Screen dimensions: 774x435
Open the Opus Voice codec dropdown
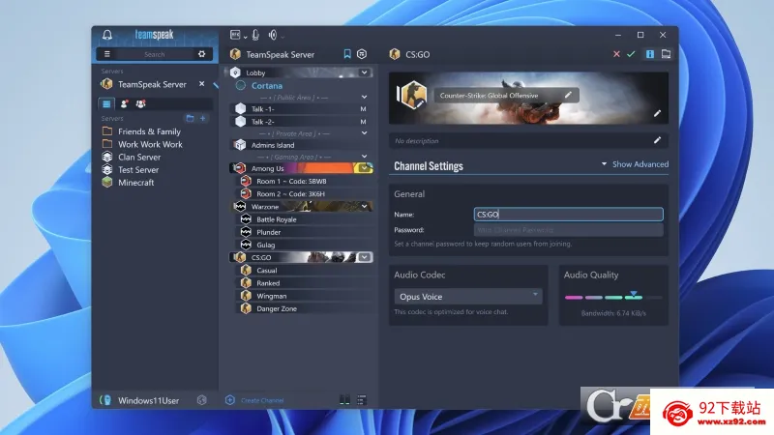(x=468, y=297)
